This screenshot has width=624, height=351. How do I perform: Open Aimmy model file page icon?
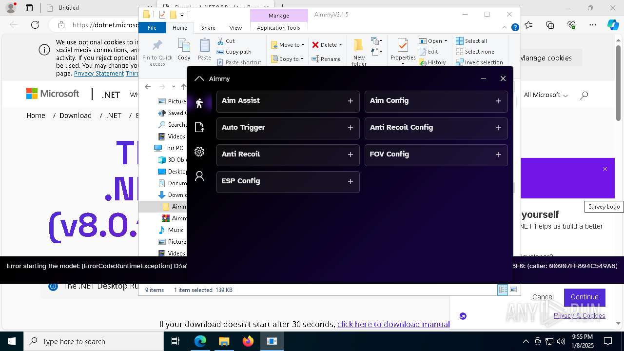[x=199, y=127]
